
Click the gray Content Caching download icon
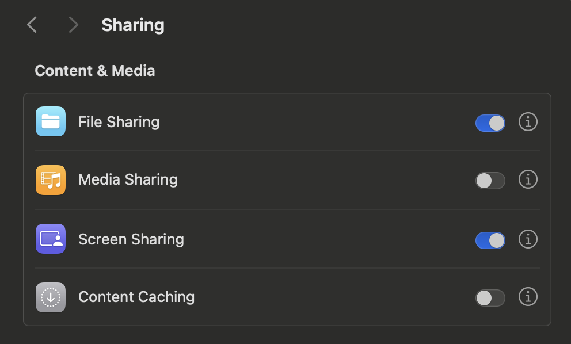click(x=51, y=297)
